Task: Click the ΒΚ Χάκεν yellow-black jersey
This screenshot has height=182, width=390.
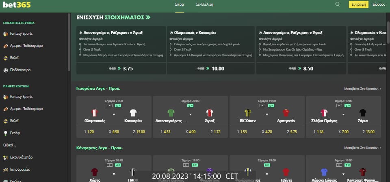Action: click(248, 113)
